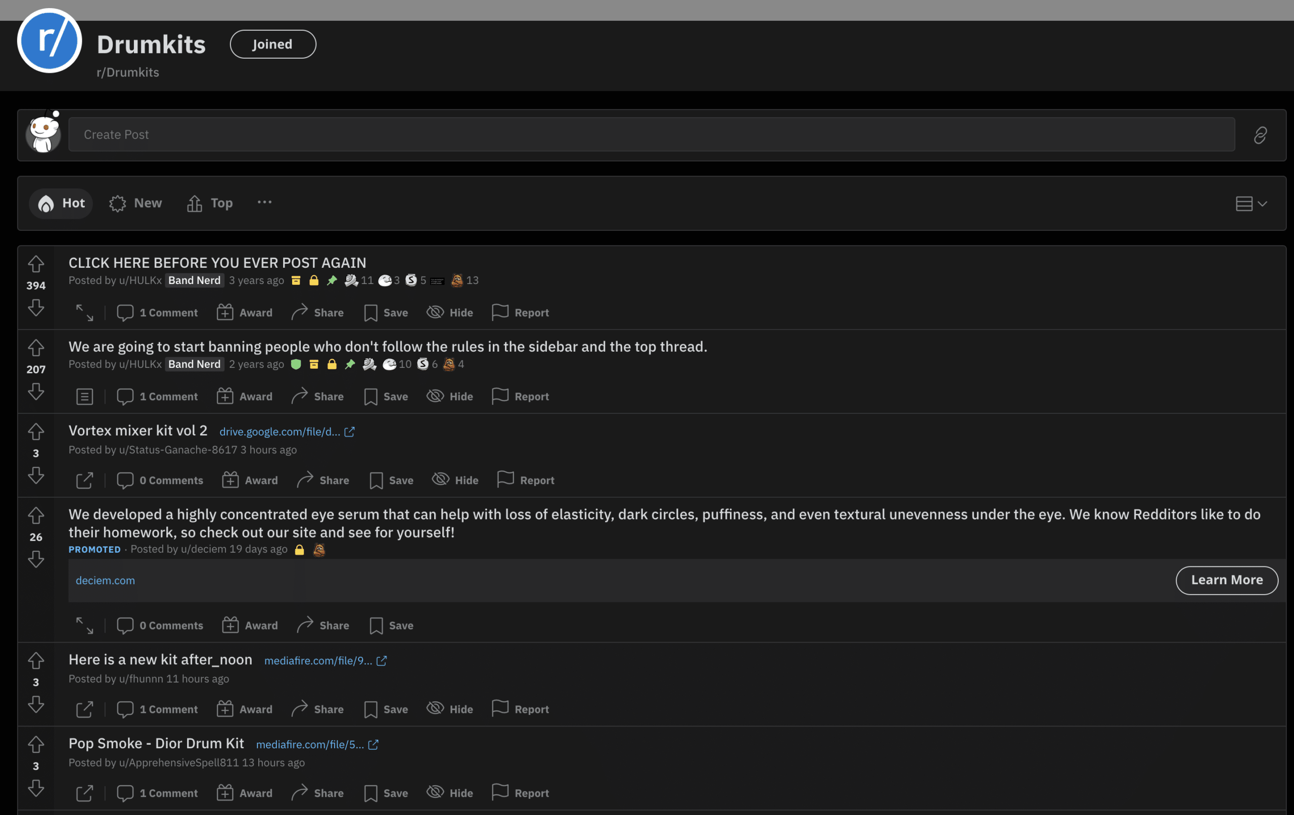Report the Vortex mixer kit vol 2 post
The image size is (1294, 815).
[526, 481]
